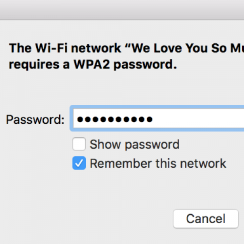Click the Cancel button
The height and width of the screenshot is (244, 244).
point(206,219)
